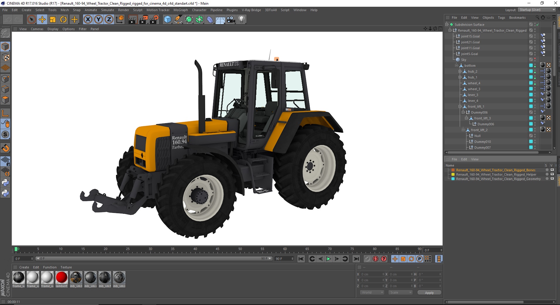Click the Make Editable icon in left toolbar
This screenshot has width=560, height=305.
pyautogui.click(x=5, y=33)
